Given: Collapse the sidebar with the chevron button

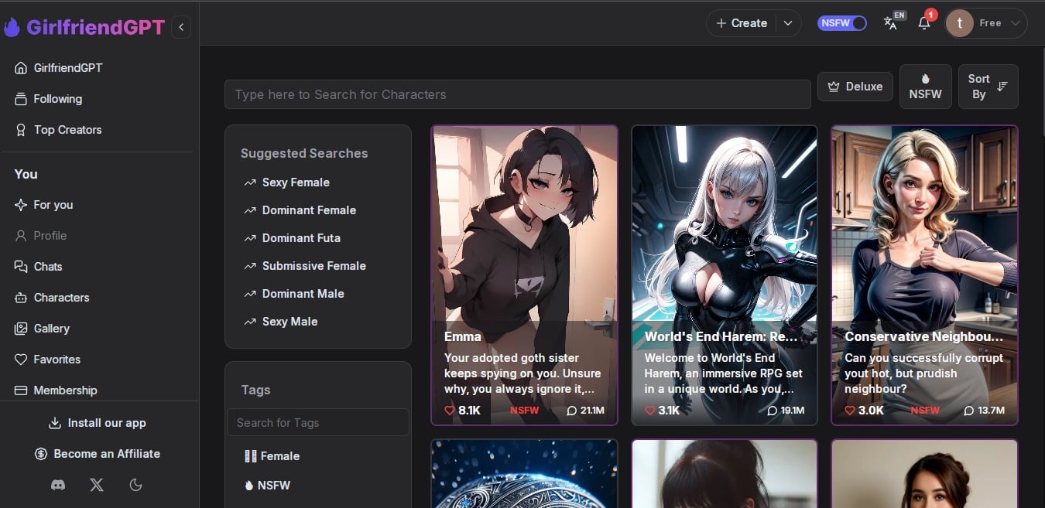Looking at the screenshot, I should tap(181, 27).
